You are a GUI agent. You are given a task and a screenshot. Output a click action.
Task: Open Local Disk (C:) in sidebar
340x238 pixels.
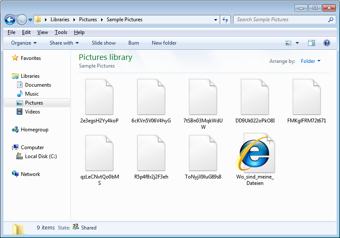40,156
